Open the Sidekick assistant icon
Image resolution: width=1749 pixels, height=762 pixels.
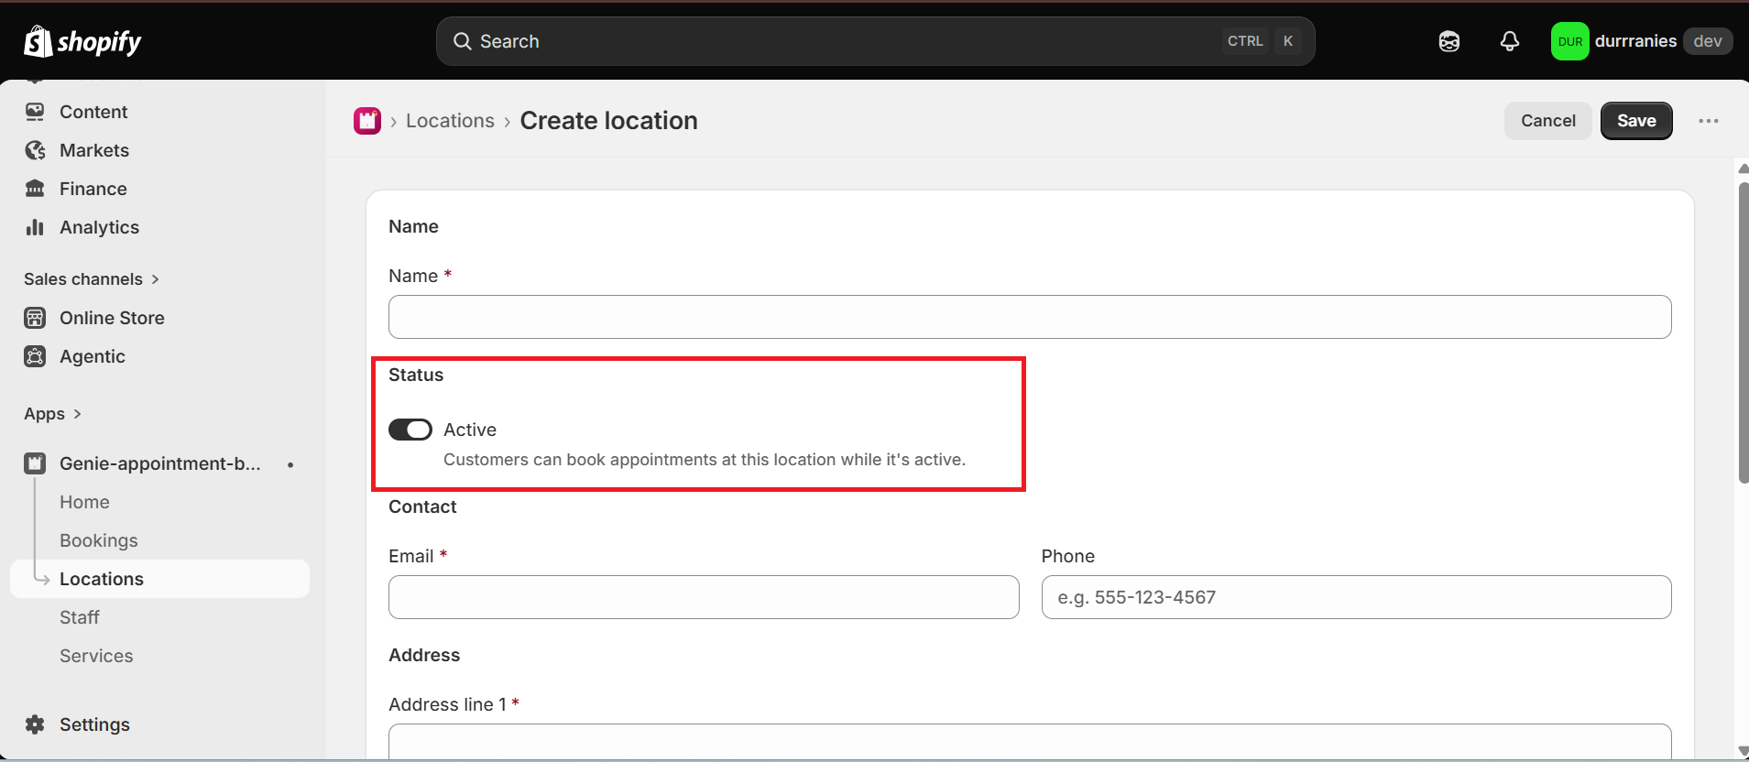pyautogui.click(x=1448, y=41)
